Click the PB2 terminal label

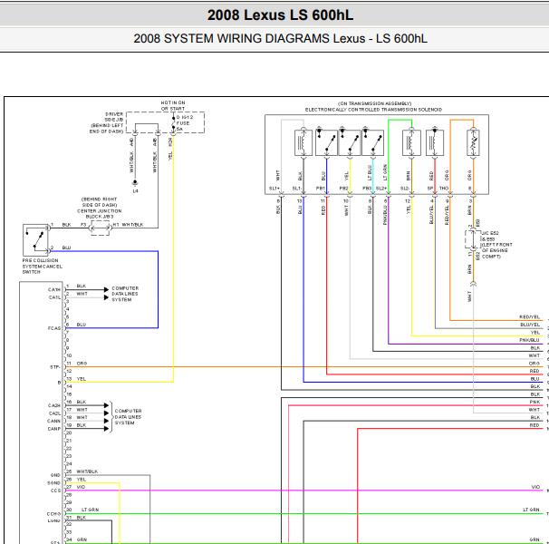coord(343,189)
